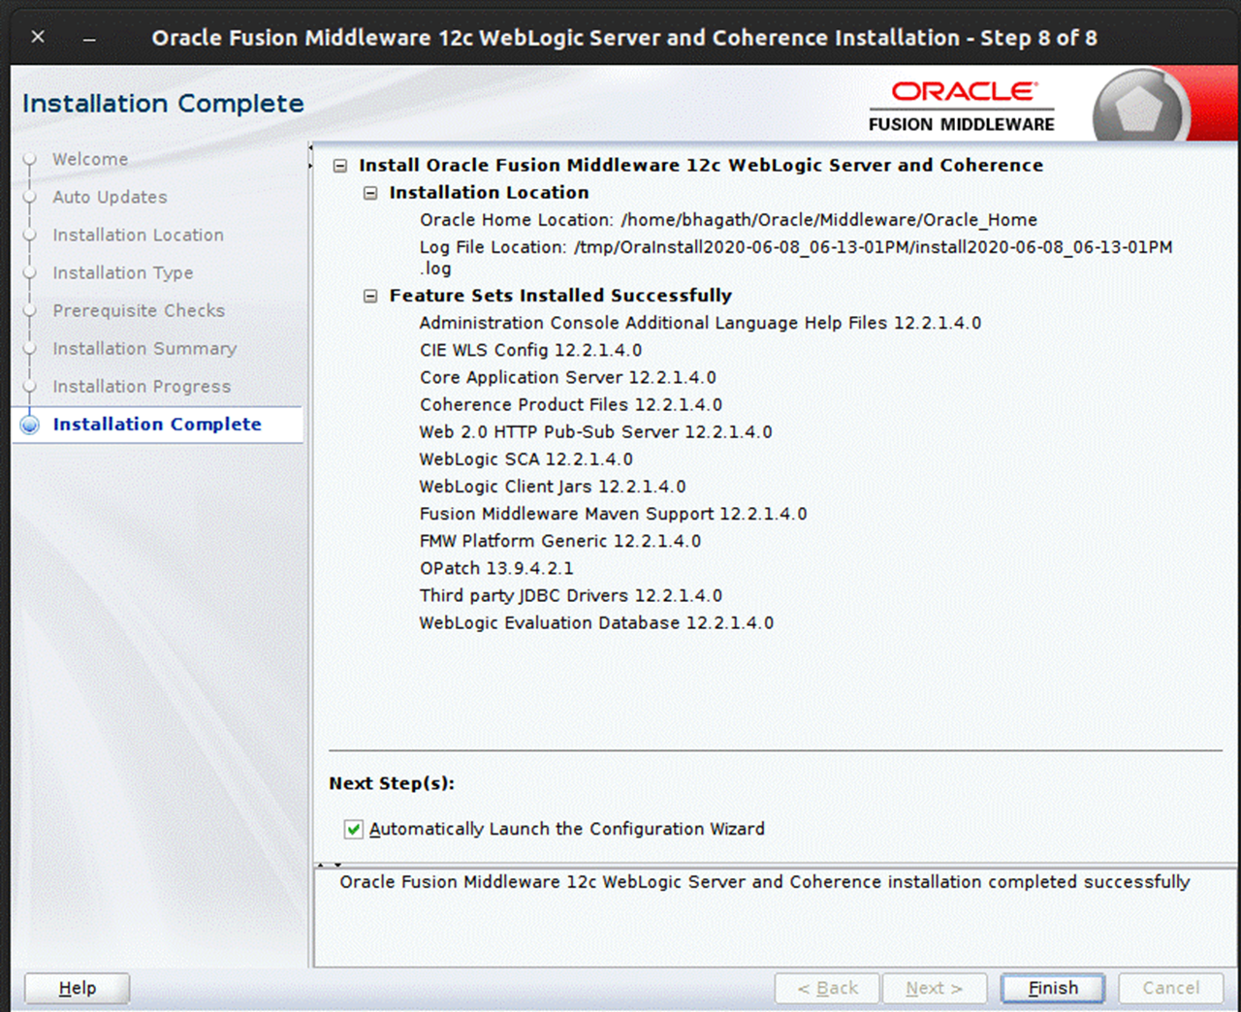
Task: Click the Back button
Action: click(x=827, y=988)
